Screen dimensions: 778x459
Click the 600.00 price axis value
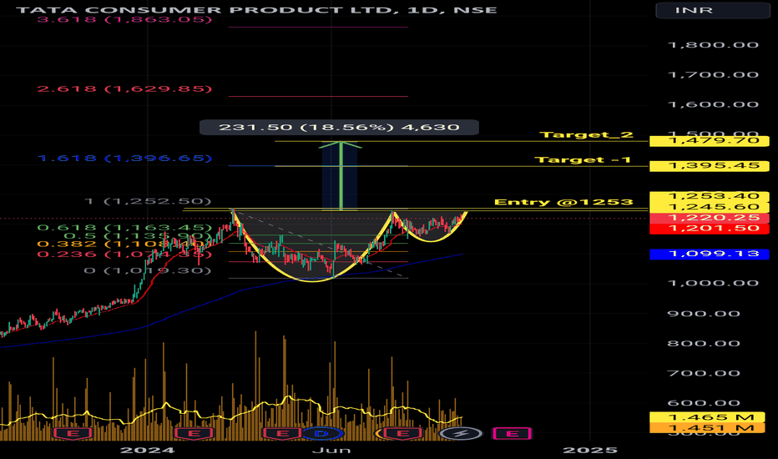pos(704,403)
